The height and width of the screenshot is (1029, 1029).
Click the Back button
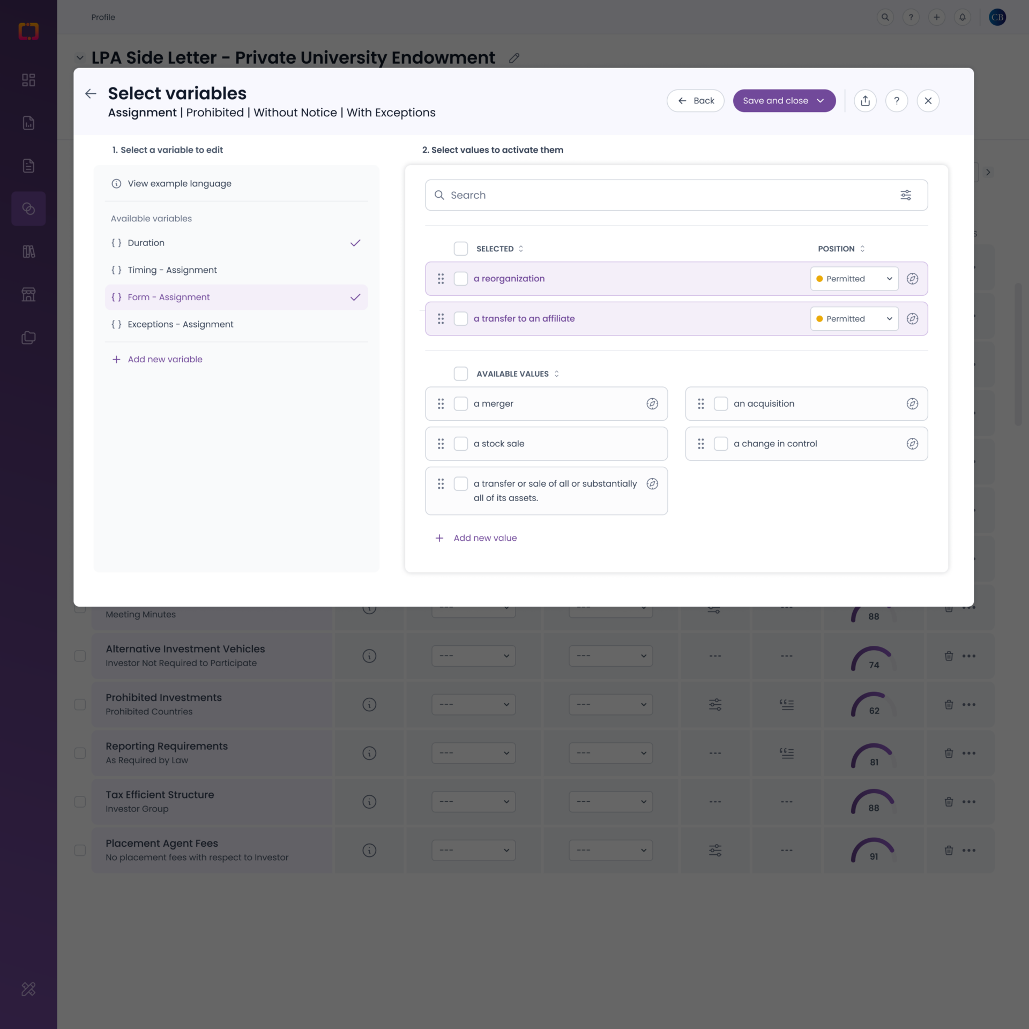pyautogui.click(x=695, y=101)
